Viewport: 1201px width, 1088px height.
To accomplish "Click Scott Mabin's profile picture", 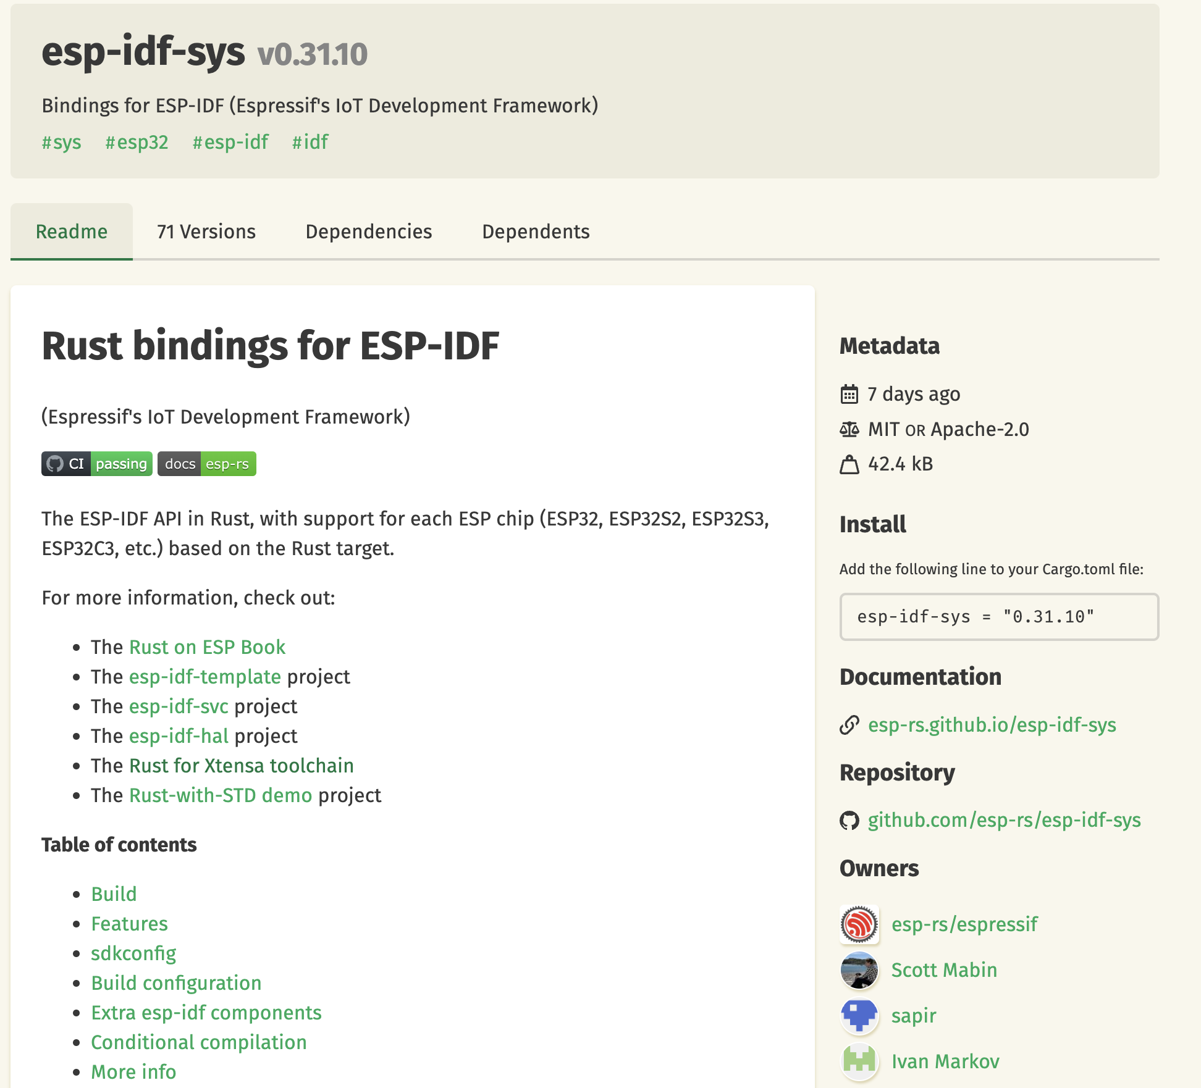I will pos(859,969).
